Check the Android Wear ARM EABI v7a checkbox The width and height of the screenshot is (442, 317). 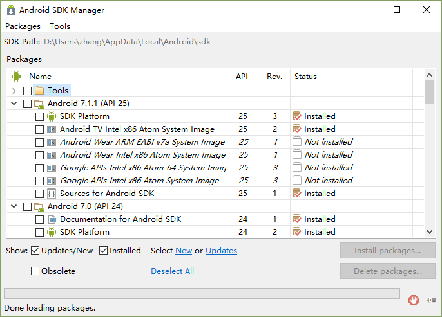point(39,142)
